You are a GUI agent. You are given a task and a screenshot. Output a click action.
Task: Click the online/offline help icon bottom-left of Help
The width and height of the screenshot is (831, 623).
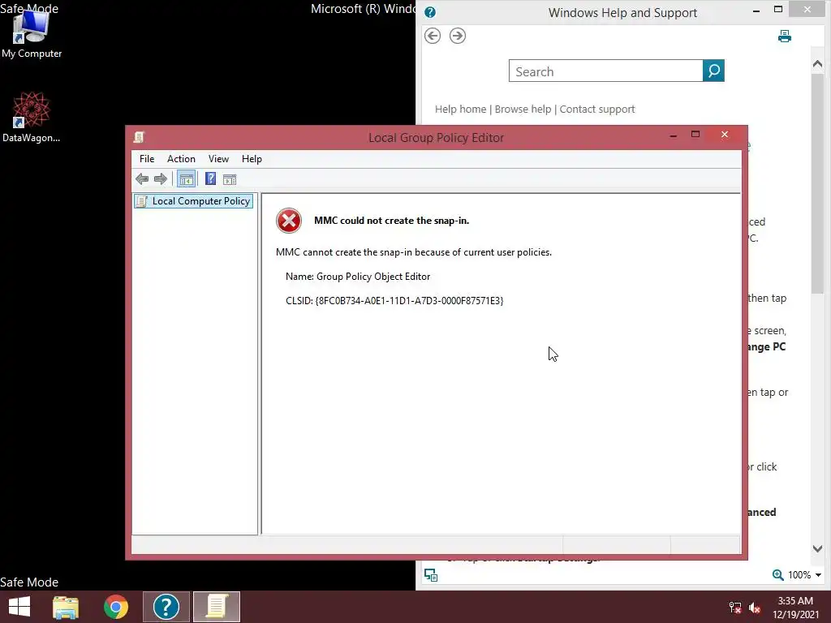[431, 575]
